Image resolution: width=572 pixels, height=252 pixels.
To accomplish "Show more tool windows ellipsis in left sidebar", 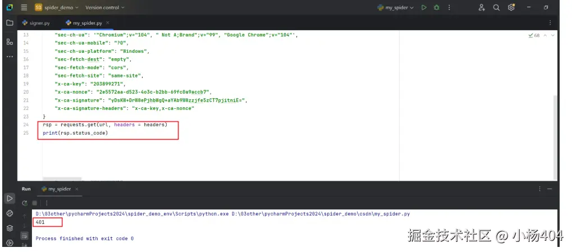I will [x=10, y=57].
